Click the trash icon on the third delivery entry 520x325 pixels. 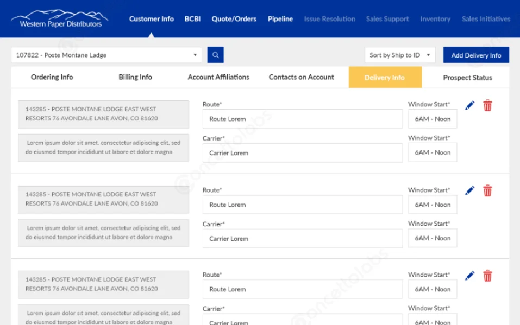click(488, 275)
